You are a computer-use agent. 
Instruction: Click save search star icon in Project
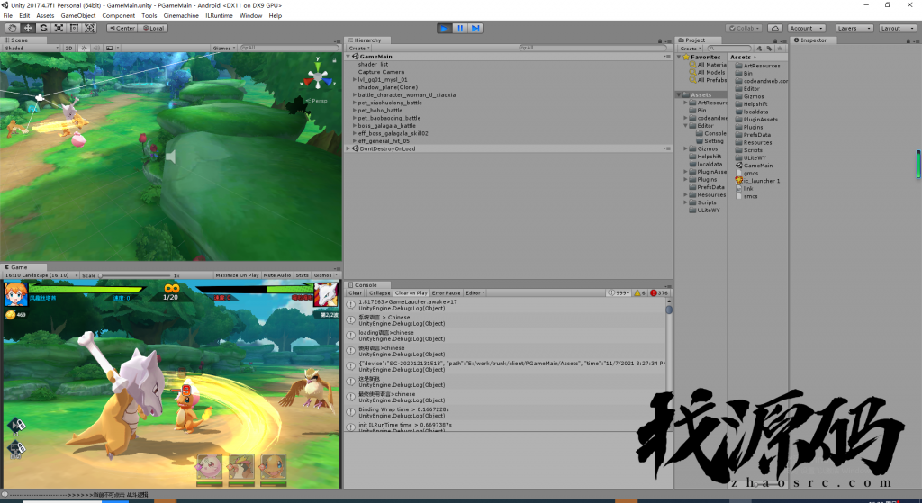tap(780, 49)
